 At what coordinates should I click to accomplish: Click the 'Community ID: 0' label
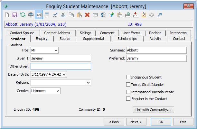tap(92, 109)
